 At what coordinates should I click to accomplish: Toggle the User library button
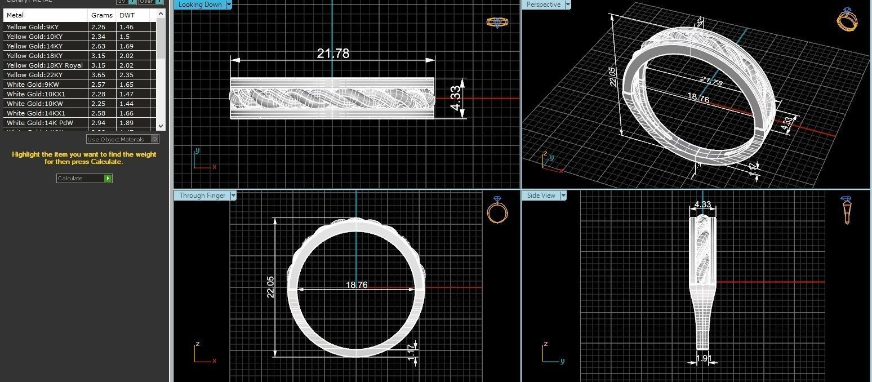click(x=151, y=2)
